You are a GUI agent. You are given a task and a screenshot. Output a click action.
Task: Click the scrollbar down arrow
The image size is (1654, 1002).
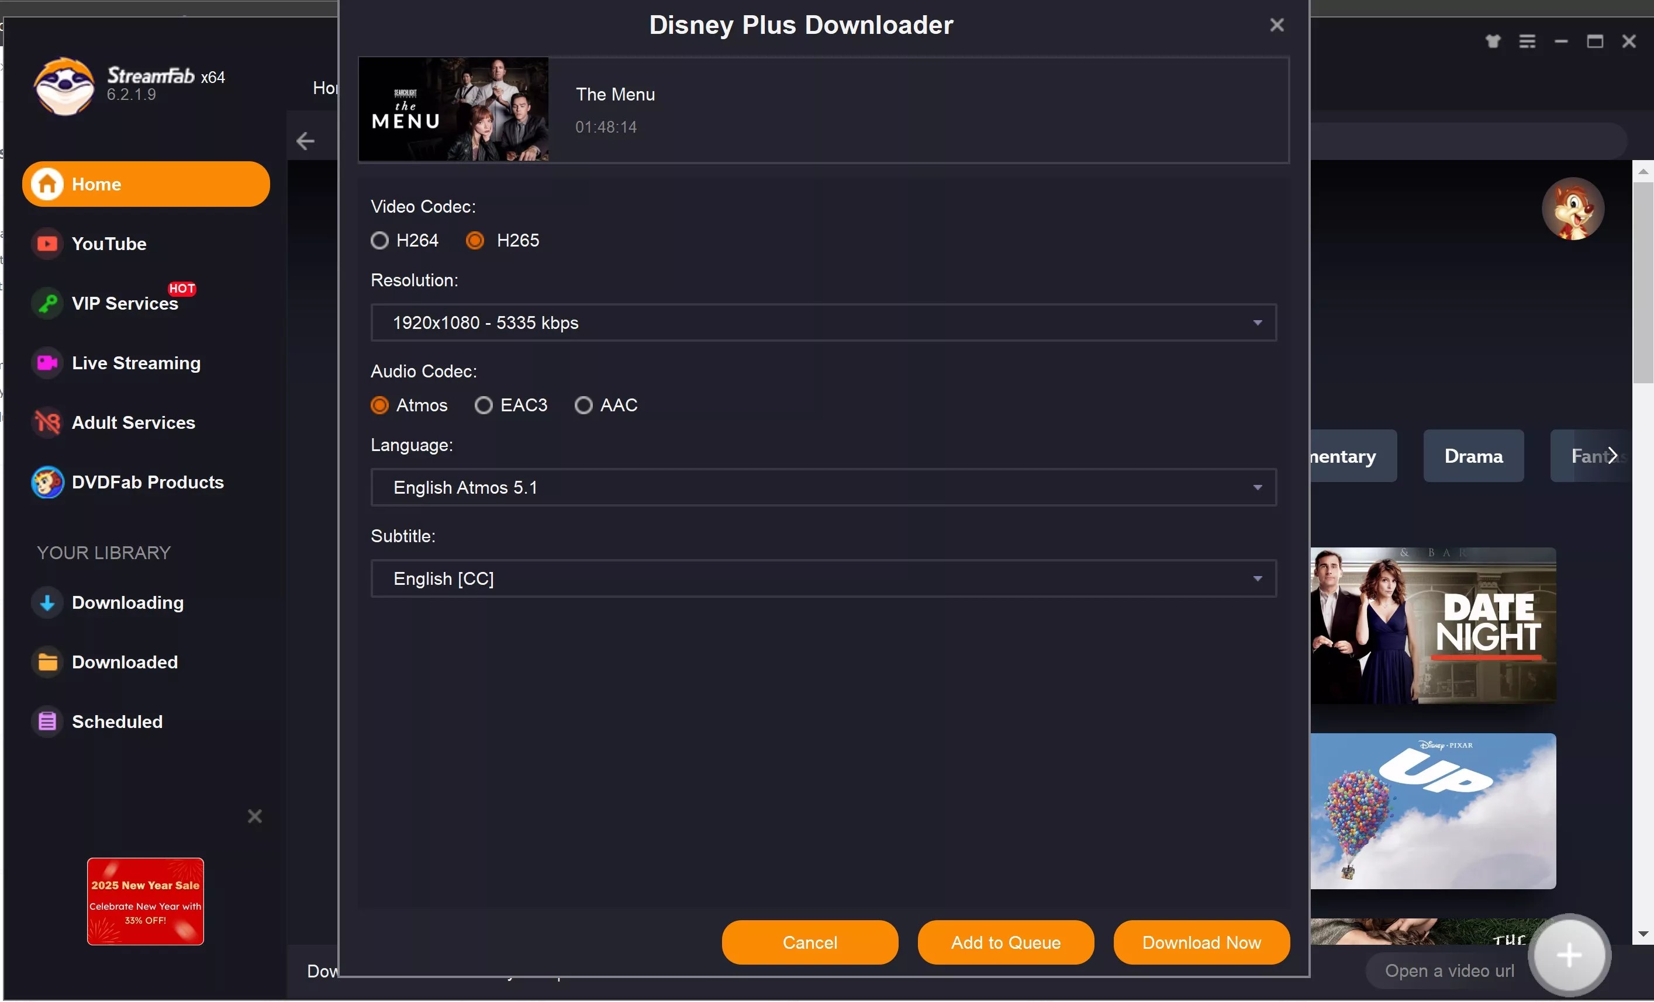point(1642,934)
